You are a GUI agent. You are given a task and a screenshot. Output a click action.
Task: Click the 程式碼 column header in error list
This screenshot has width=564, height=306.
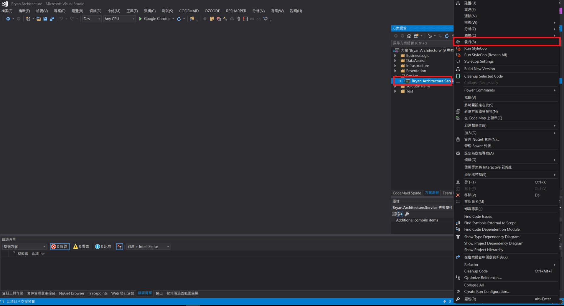[x=23, y=254]
